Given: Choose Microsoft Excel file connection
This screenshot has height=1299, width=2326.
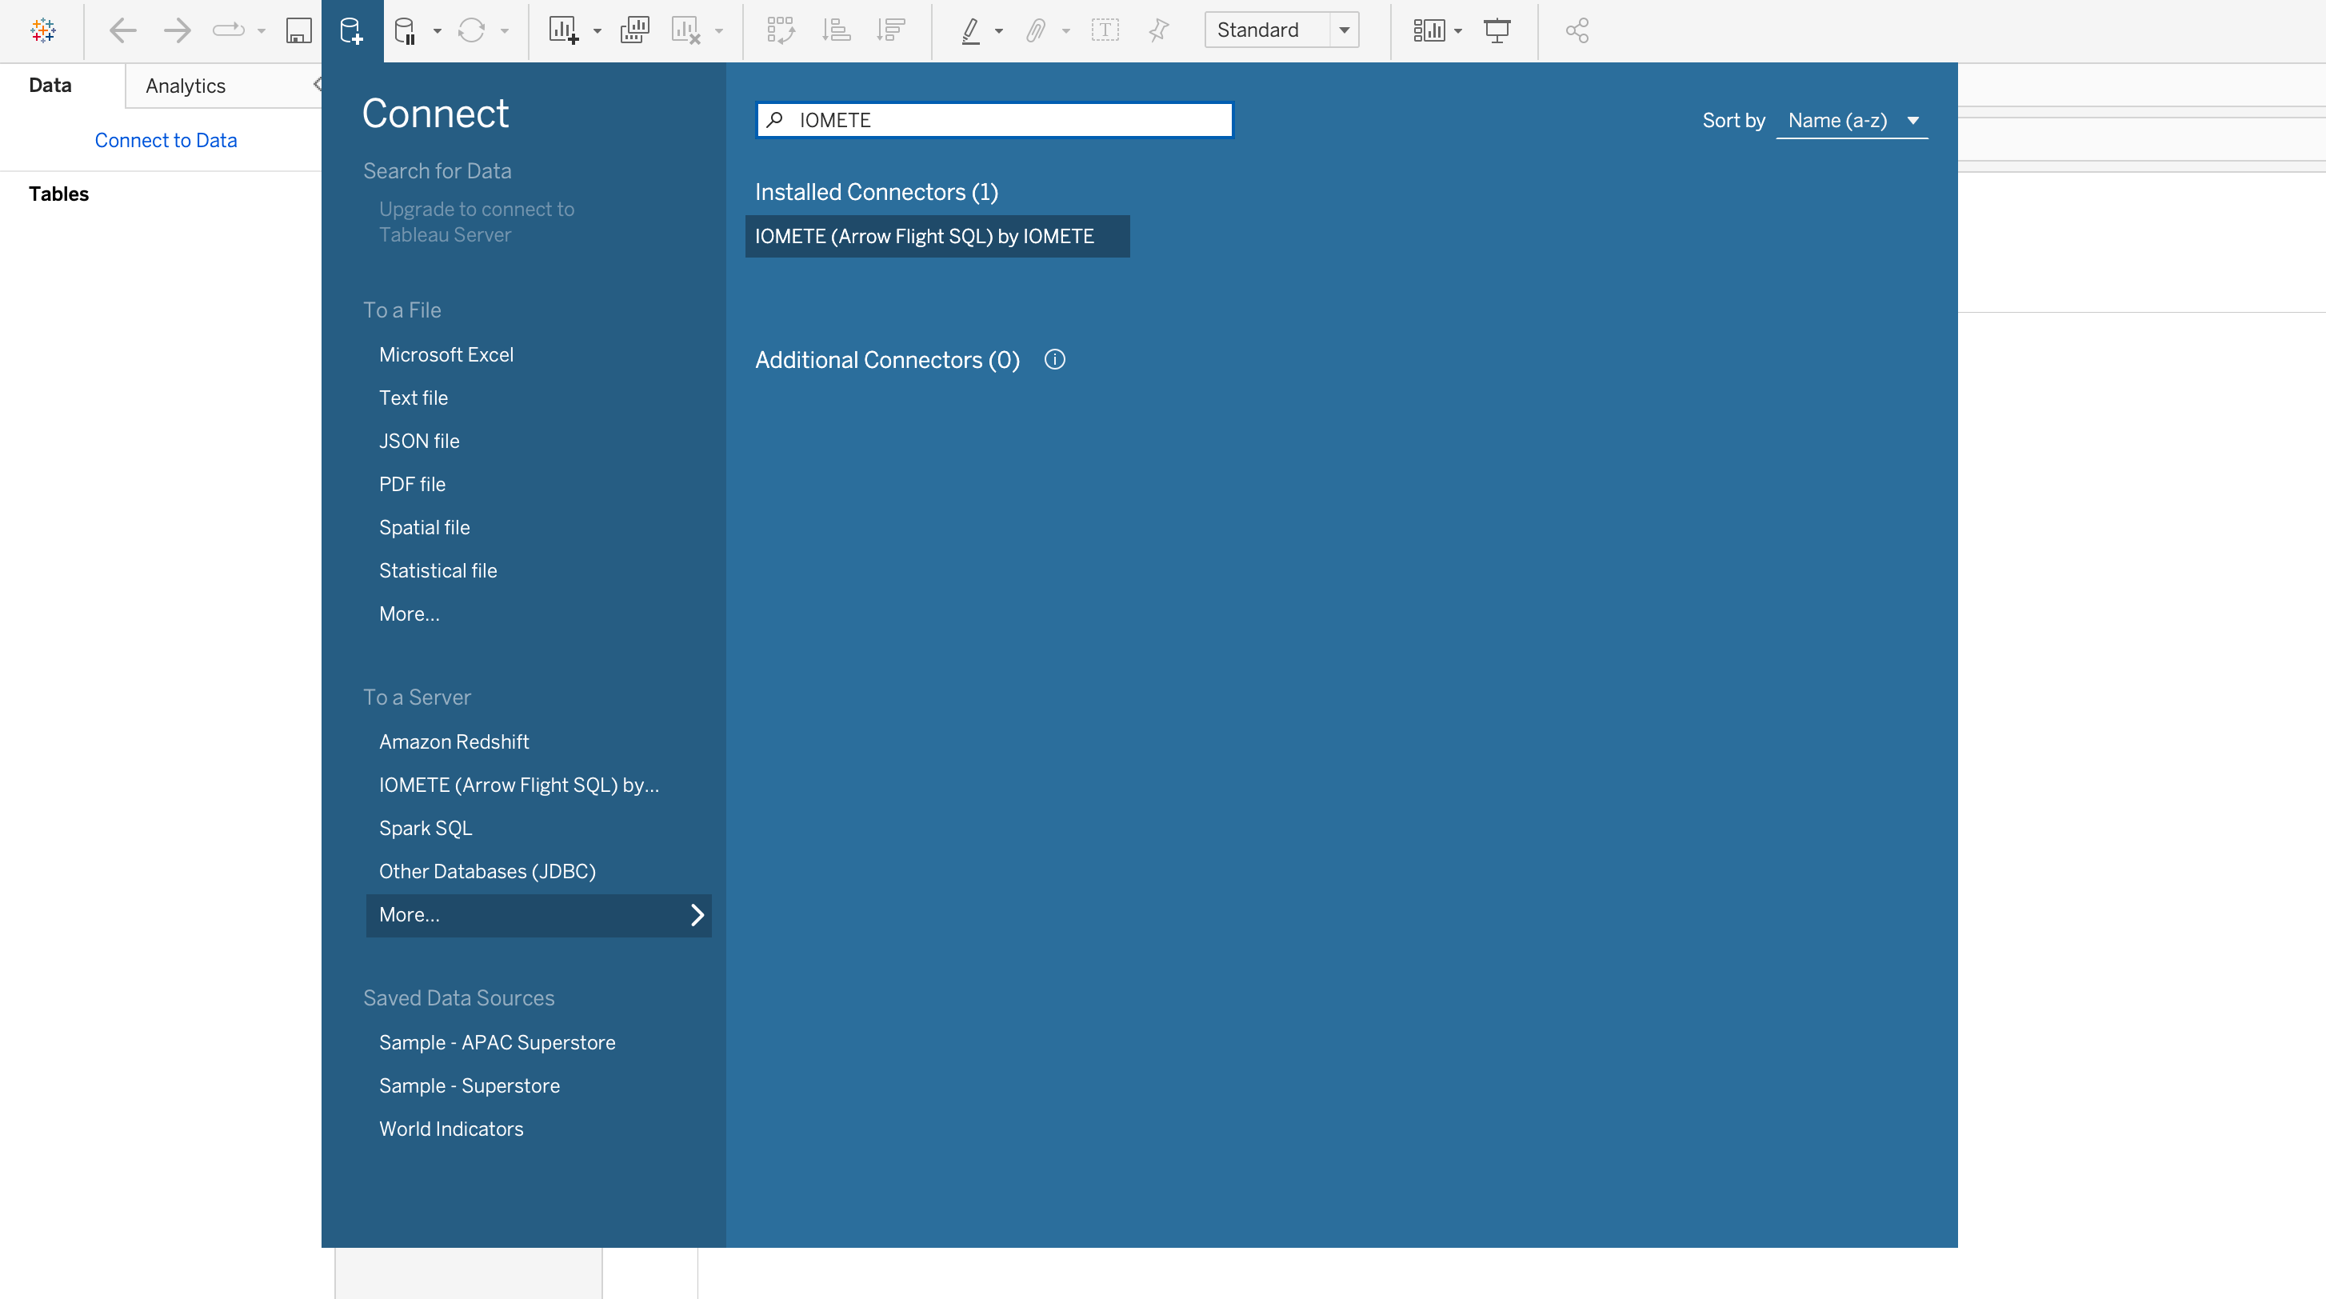Looking at the screenshot, I should 446,355.
